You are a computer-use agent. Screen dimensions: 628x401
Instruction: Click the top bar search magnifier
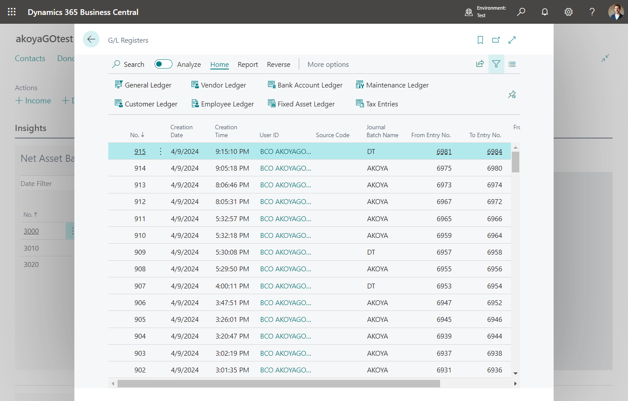tap(521, 12)
